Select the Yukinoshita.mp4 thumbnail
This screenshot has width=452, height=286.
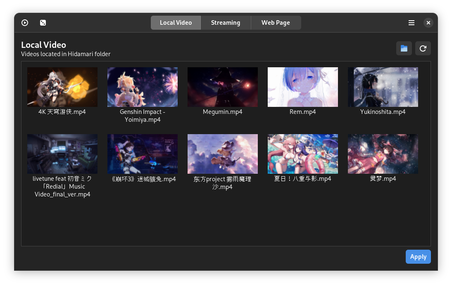383,87
